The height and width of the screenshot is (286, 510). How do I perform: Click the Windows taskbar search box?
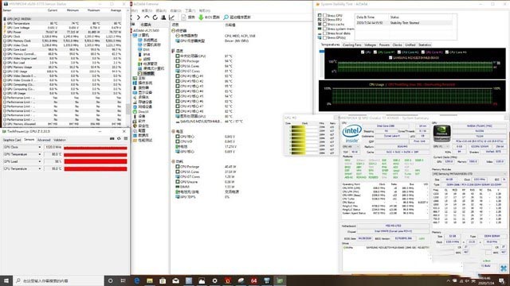click(x=58, y=280)
